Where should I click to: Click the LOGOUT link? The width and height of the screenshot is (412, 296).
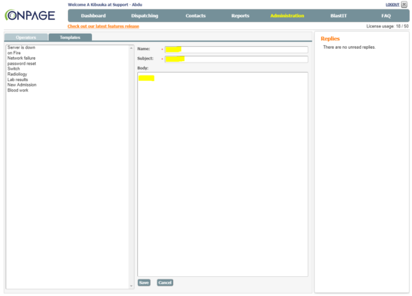point(392,4)
